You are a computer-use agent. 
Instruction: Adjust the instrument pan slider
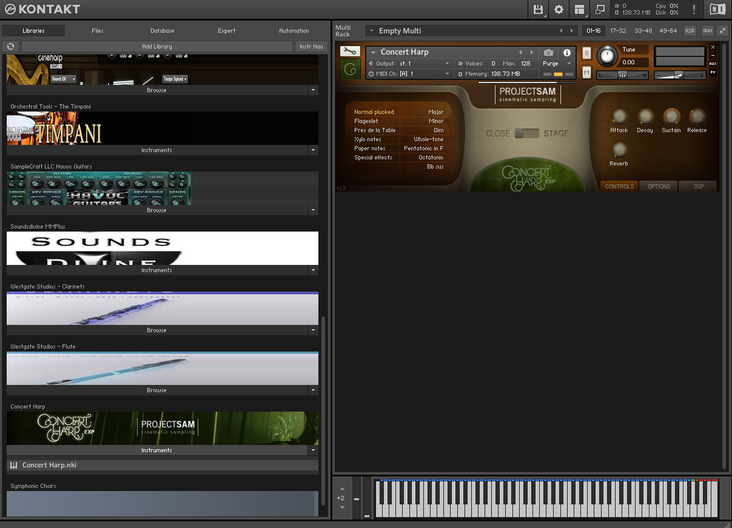tap(622, 75)
